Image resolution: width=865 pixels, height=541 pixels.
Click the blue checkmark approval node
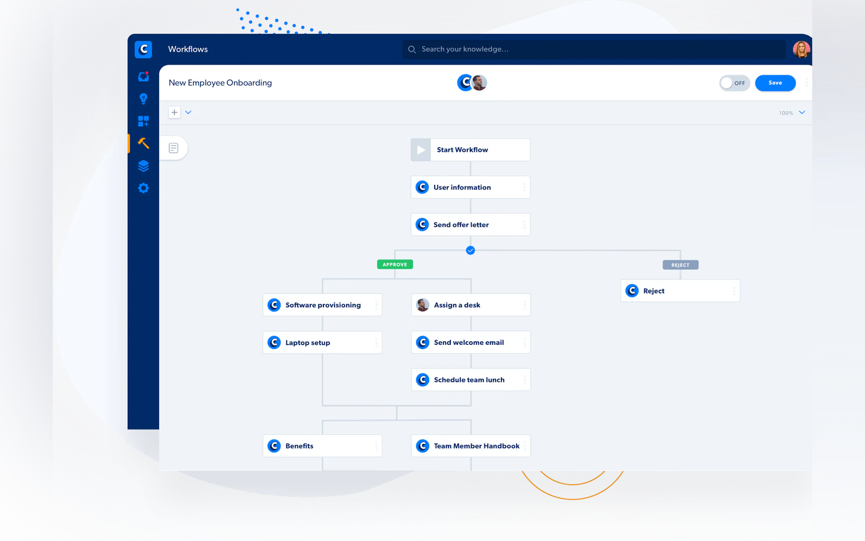point(470,250)
